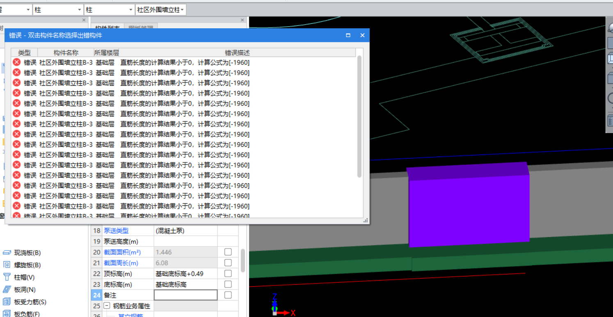The height and width of the screenshot is (317, 613).
Task: Close the 构件列表 panel with its X
Action: 242,20
